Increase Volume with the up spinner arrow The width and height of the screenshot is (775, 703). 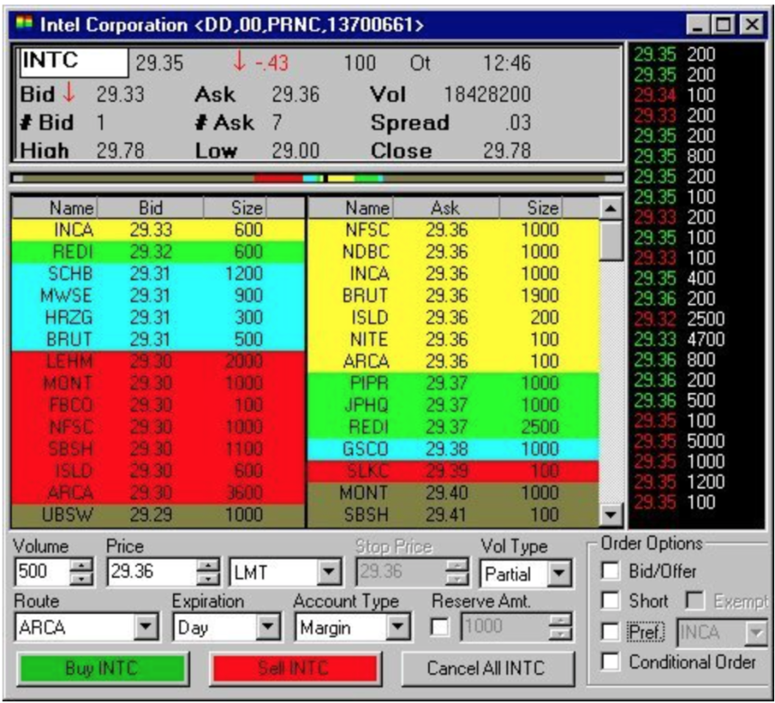pyautogui.click(x=81, y=565)
